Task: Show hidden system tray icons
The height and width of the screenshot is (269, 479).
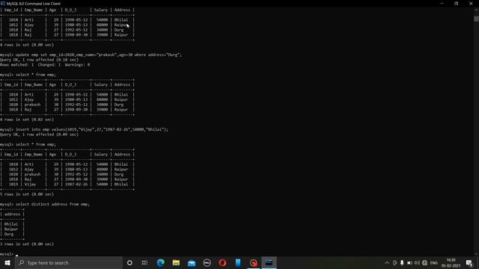Action: [x=387, y=262]
